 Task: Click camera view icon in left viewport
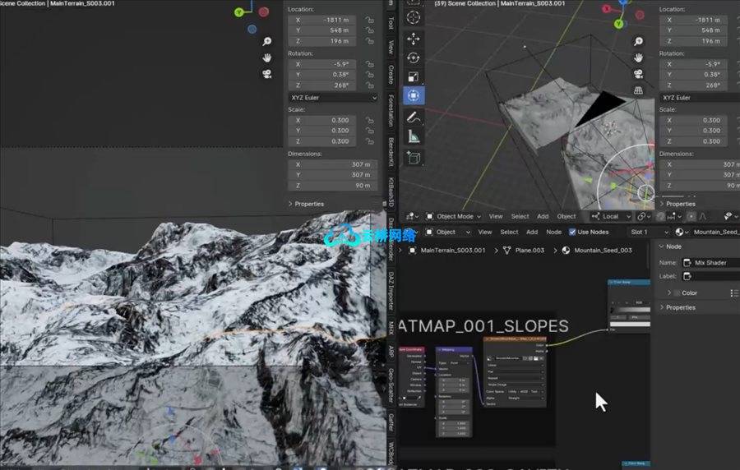coord(267,74)
